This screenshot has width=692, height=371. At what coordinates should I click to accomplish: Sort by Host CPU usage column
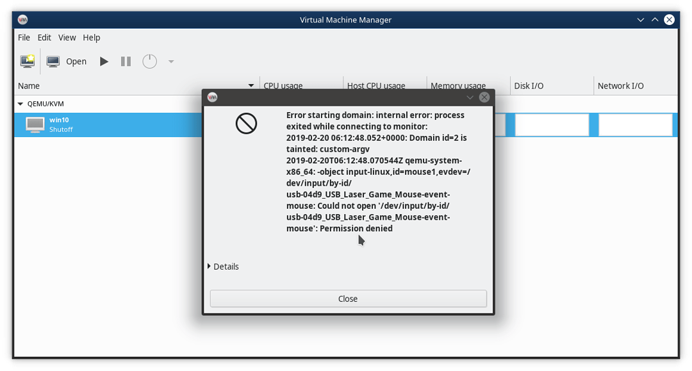point(376,85)
